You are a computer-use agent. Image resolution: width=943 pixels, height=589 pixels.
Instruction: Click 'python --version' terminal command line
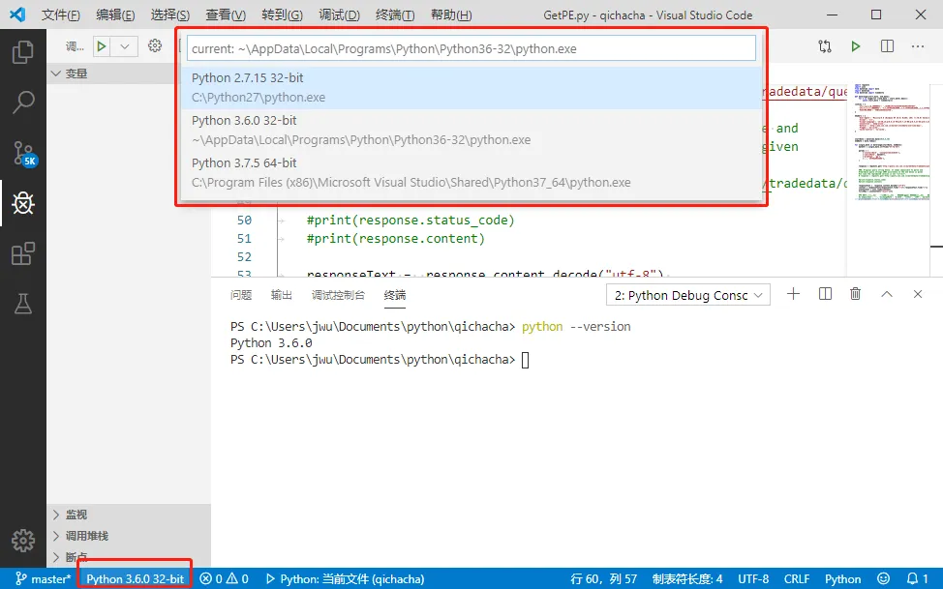[x=576, y=326]
